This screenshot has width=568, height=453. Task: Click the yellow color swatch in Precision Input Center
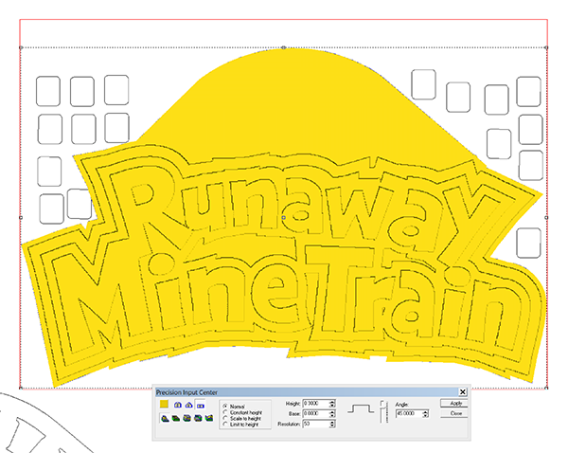[x=164, y=404]
